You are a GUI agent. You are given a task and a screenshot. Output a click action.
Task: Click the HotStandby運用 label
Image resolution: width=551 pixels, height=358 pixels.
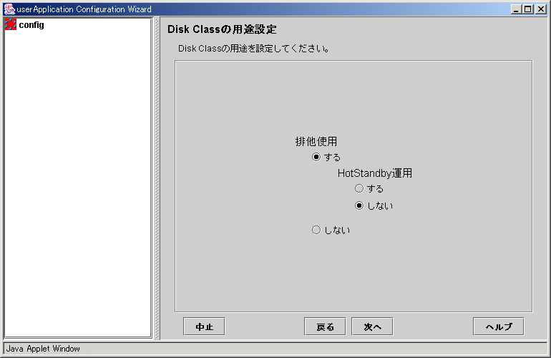[374, 173]
